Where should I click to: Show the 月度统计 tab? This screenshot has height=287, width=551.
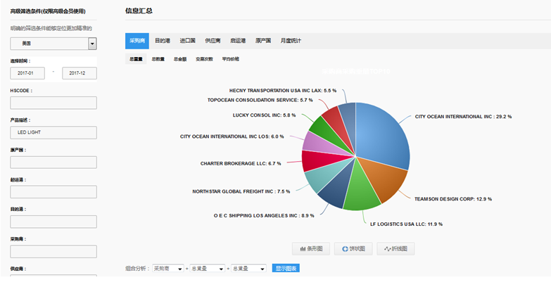(291, 41)
